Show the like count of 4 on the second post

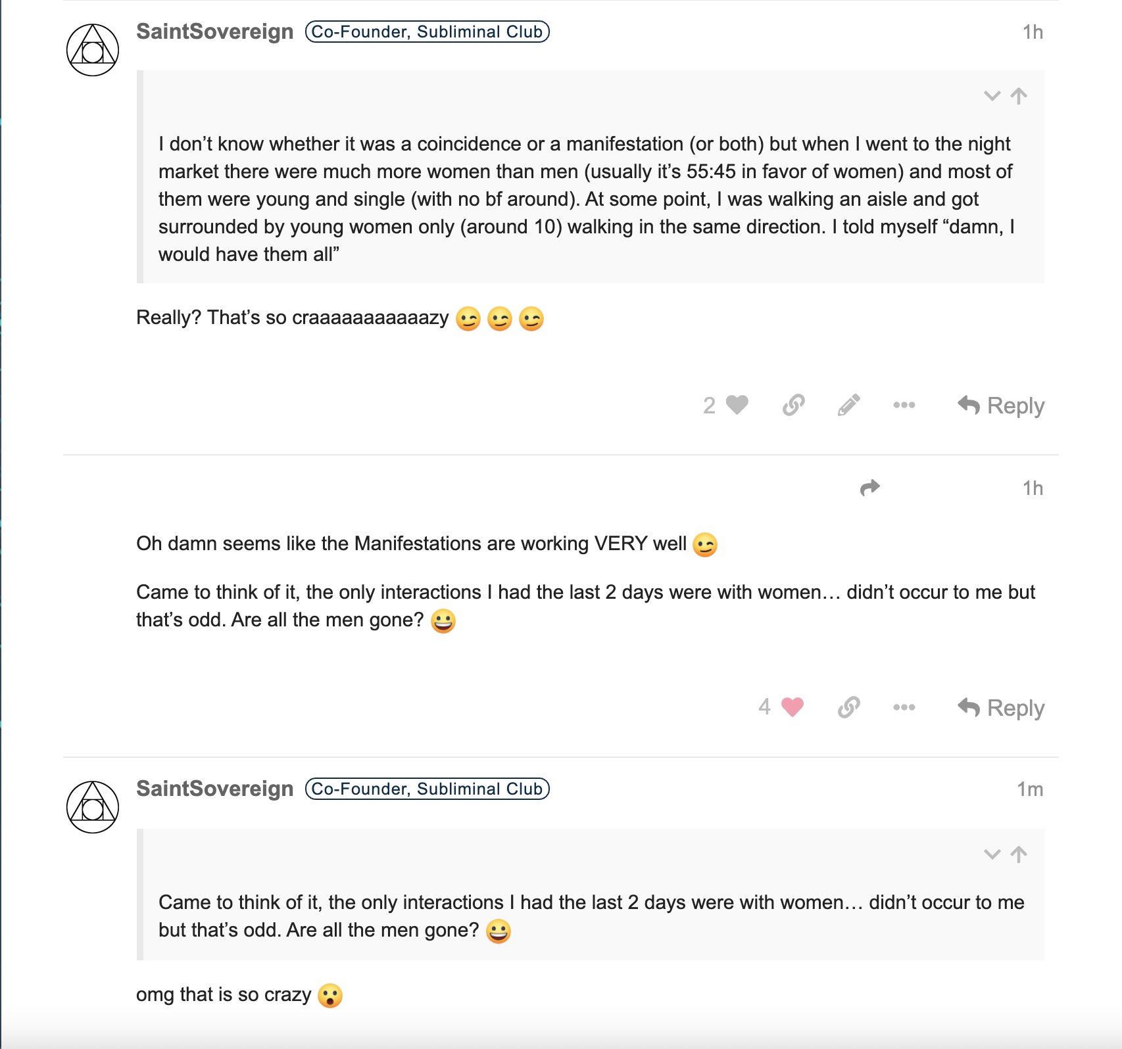(x=764, y=707)
